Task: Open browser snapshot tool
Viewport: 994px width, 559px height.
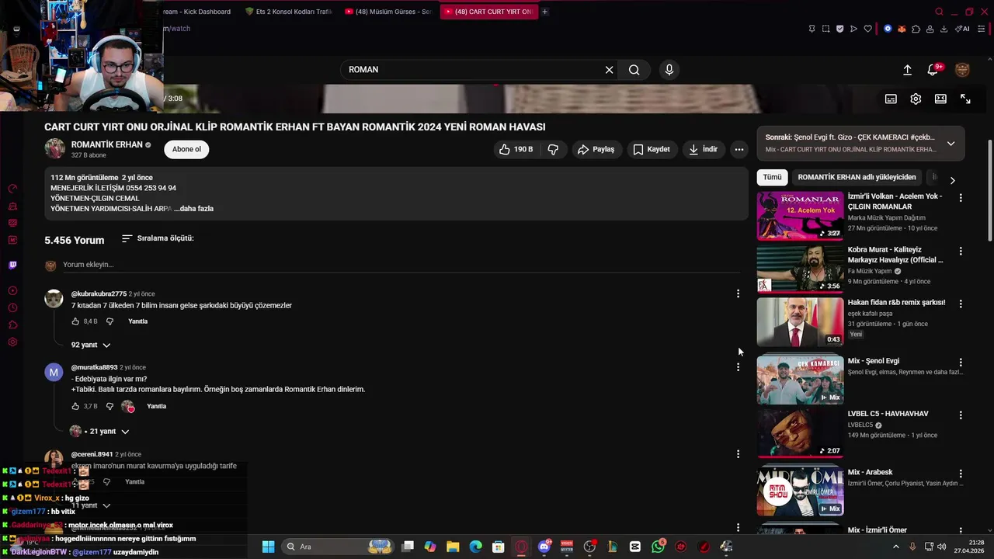Action: pyautogui.click(x=825, y=29)
